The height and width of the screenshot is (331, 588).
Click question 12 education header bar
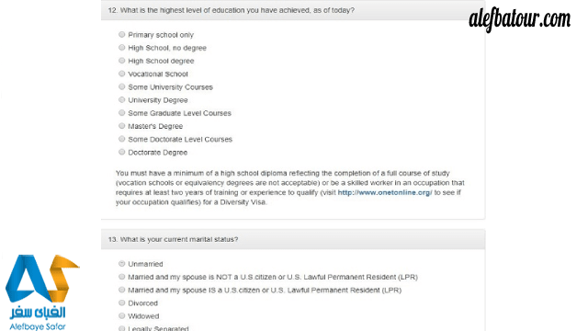click(293, 10)
